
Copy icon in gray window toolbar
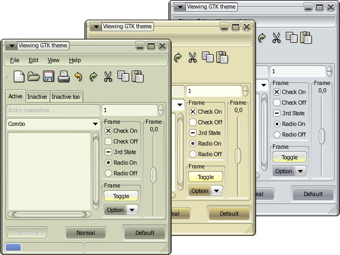point(292,37)
